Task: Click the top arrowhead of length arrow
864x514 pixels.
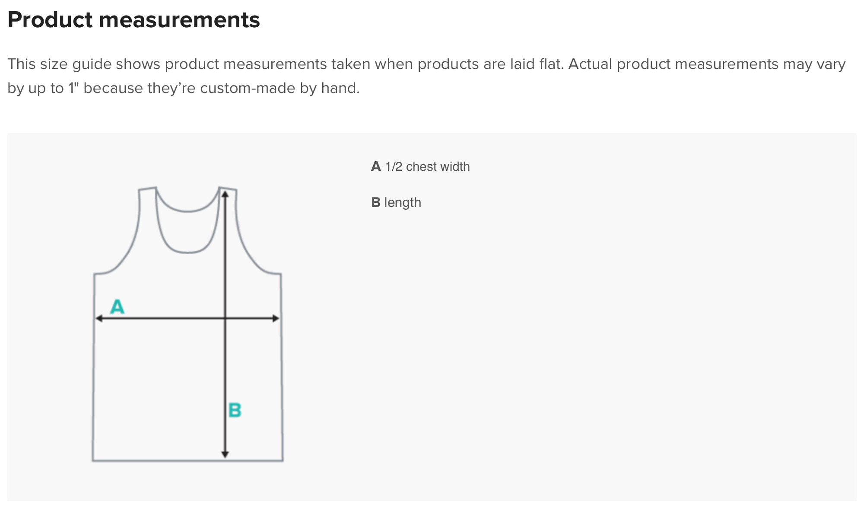Action: [225, 195]
